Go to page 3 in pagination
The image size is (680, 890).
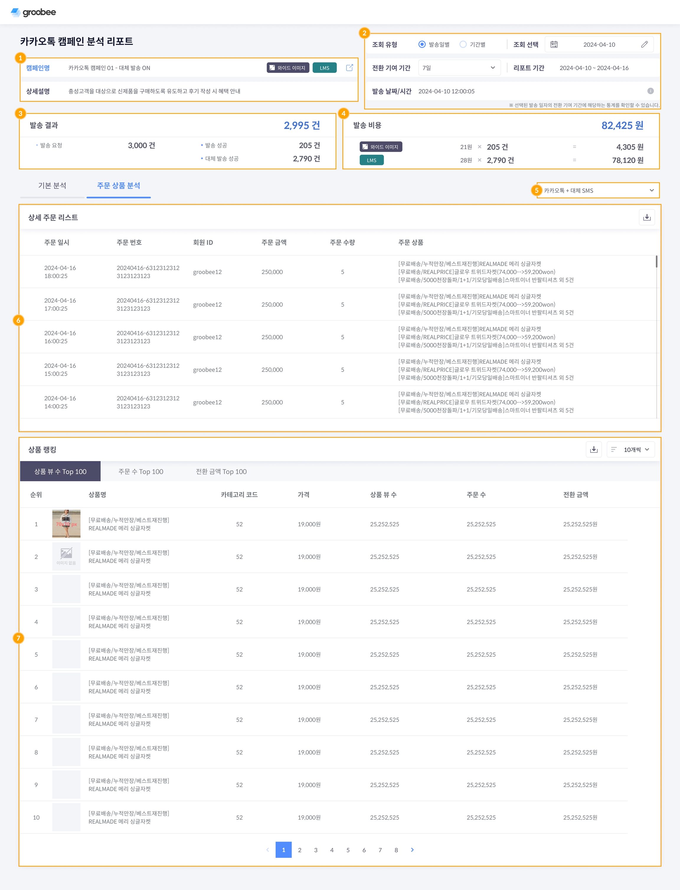(x=316, y=850)
